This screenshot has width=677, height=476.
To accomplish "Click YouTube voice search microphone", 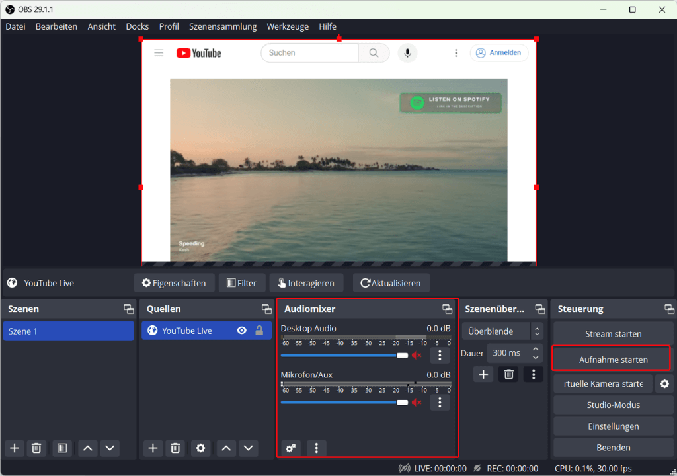I will (x=407, y=53).
